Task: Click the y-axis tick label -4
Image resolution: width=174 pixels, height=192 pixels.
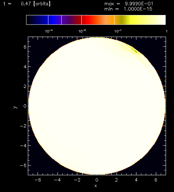Action: pyautogui.click(x=23, y=146)
